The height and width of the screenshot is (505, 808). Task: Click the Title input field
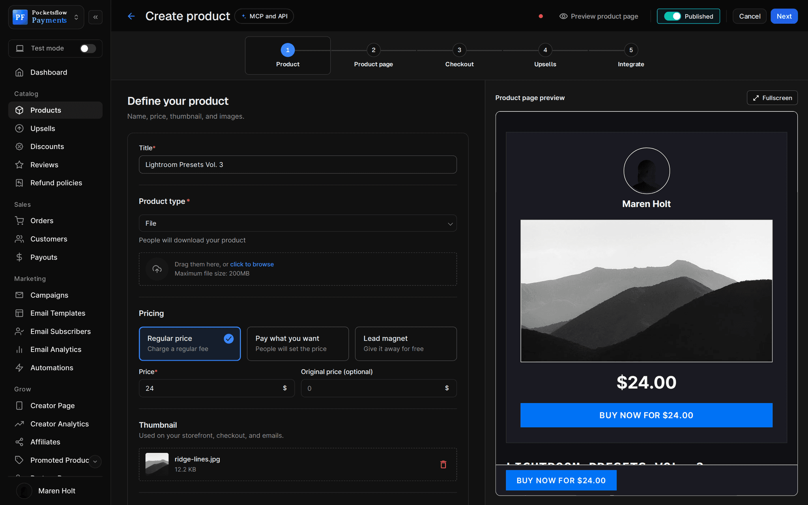298,165
